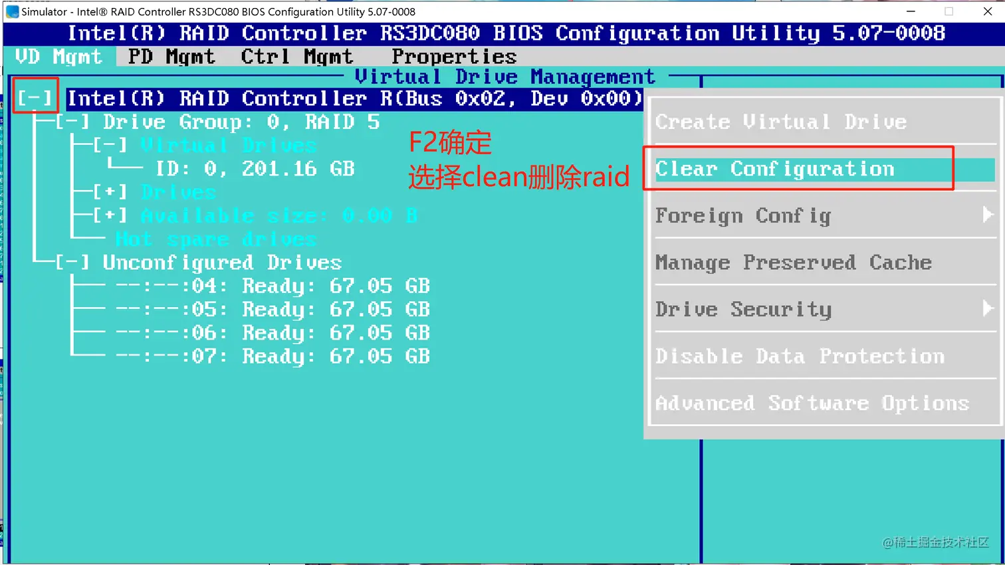Select the Virtual Drives label
1005x565 pixels.
(229, 146)
